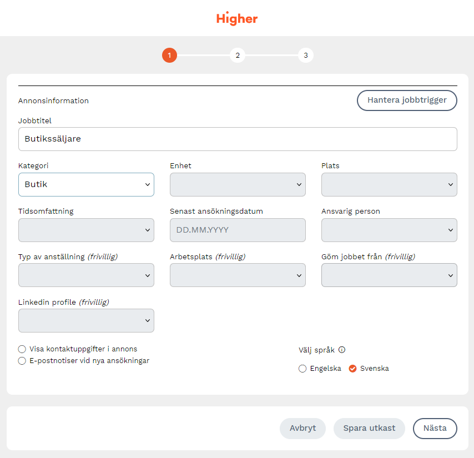Viewport: 474px width, 458px height.
Task: Click Spara utkast to save draft
Action: point(369,428)
